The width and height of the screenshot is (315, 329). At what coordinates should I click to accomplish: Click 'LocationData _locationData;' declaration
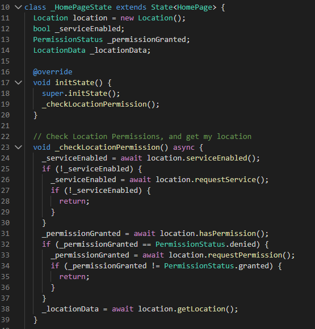[x=92, y=50]
